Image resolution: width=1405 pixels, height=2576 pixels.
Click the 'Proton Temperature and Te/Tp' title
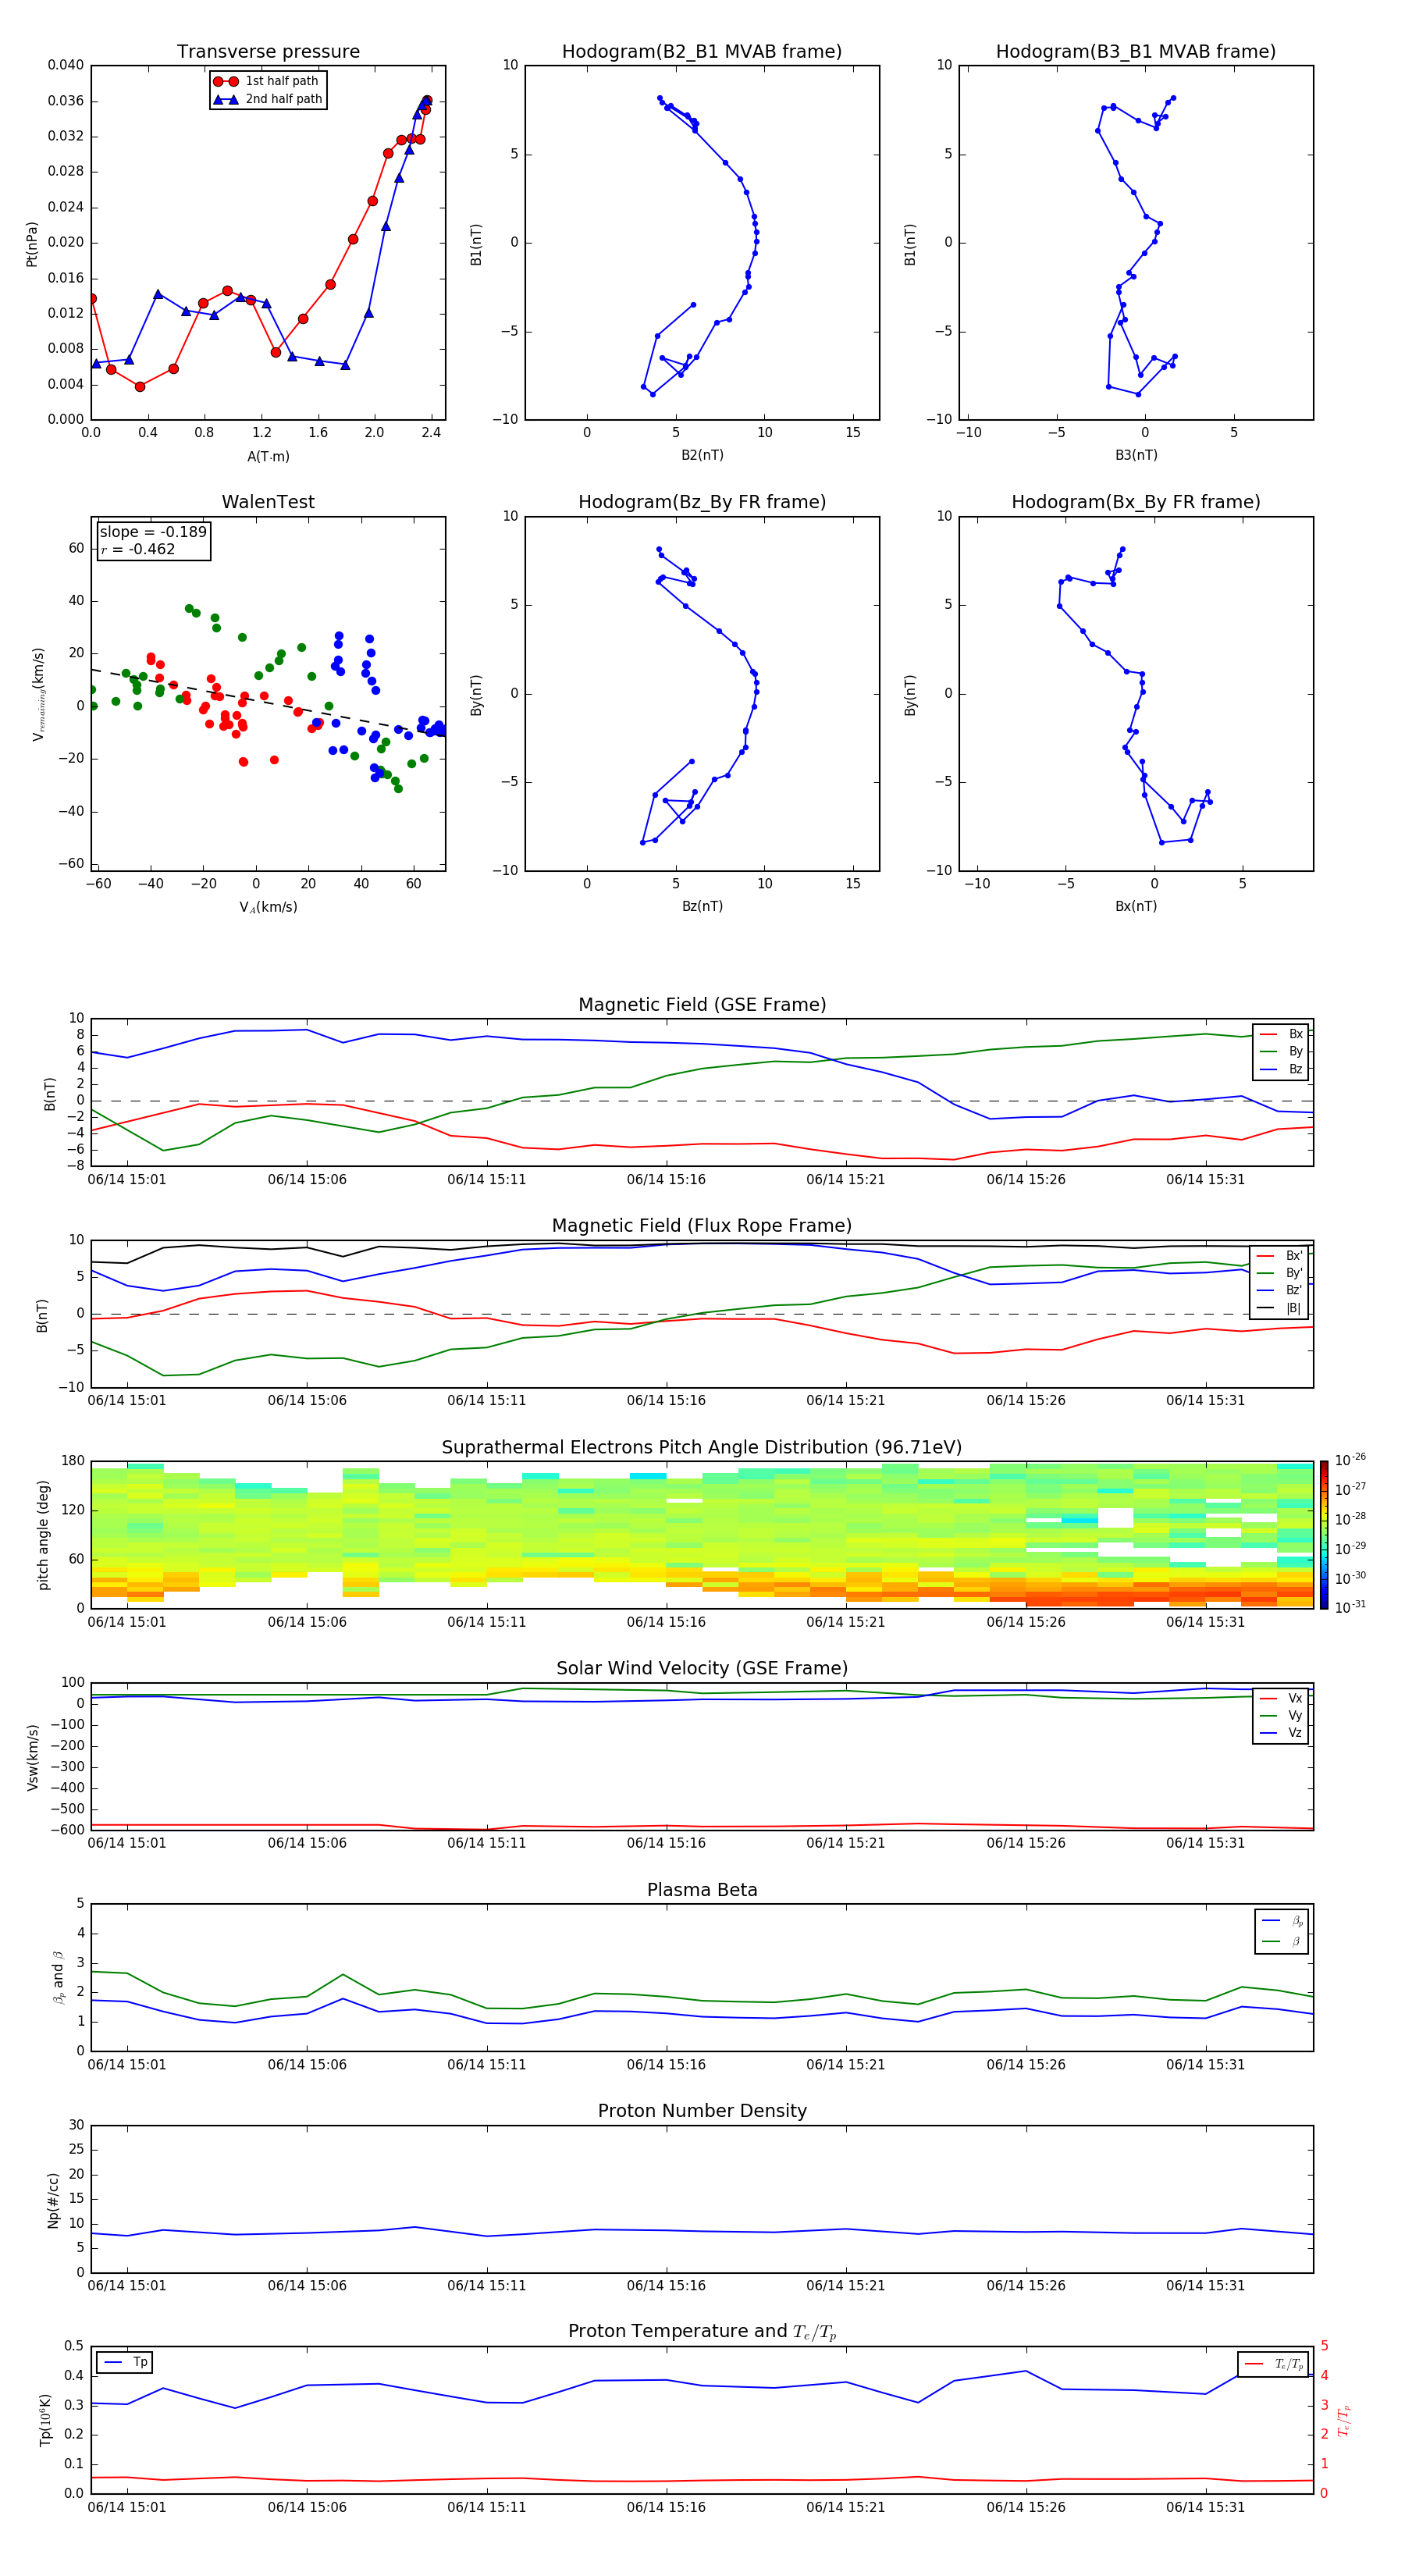pos(702,2332)
